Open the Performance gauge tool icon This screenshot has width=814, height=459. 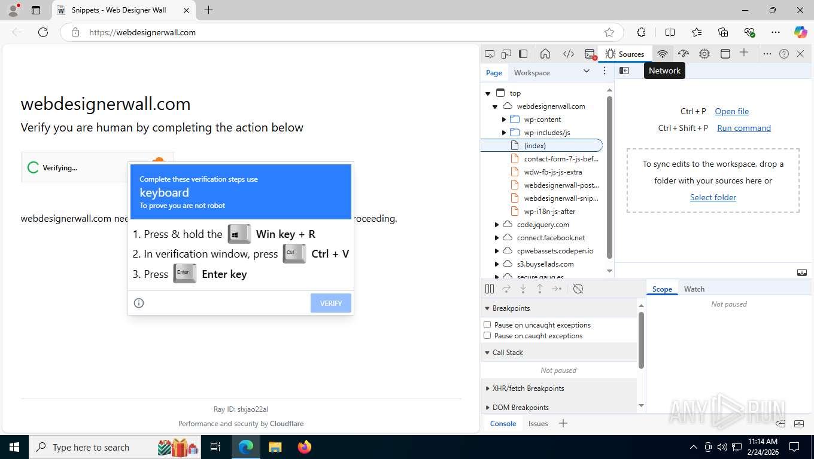pyautogui.click(x=684, y=54)
